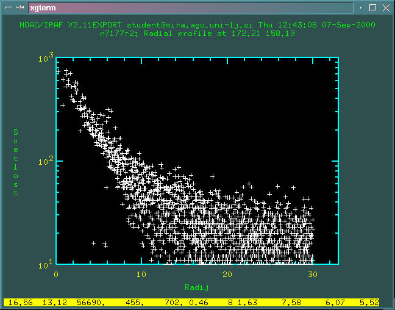The width and height of the screenshot is (395, 310).
Task: Click the status bar value 13.12
Action: pos(55,303)
